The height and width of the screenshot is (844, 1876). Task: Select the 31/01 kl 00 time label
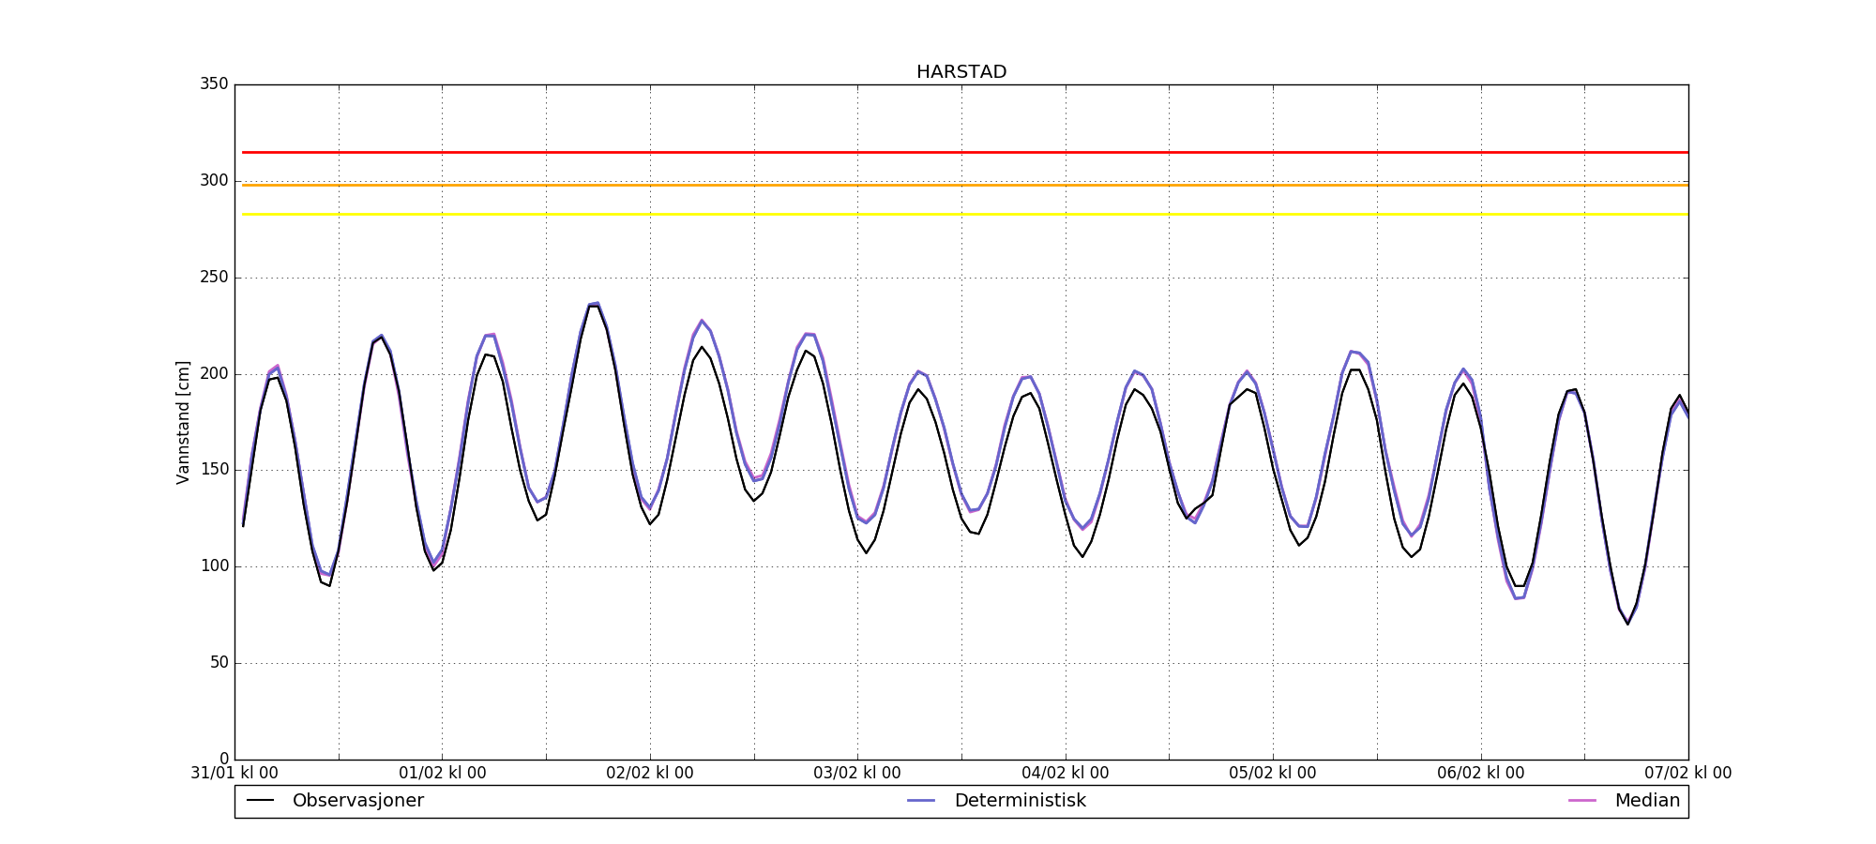234,774
